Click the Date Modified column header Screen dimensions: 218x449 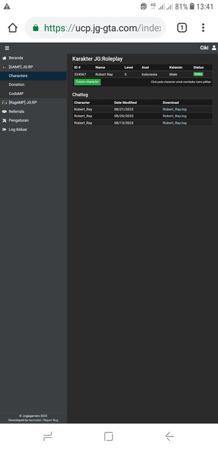[126, 103]
